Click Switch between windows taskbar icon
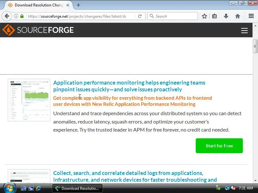 pos(31,188)
